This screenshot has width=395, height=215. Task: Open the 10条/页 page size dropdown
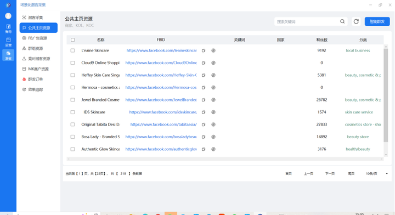(376, 174)
